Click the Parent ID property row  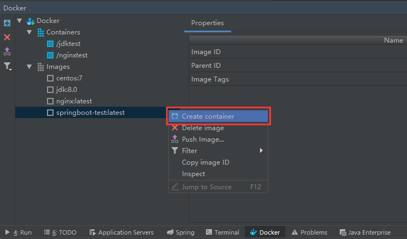click(x=298, y=66)
